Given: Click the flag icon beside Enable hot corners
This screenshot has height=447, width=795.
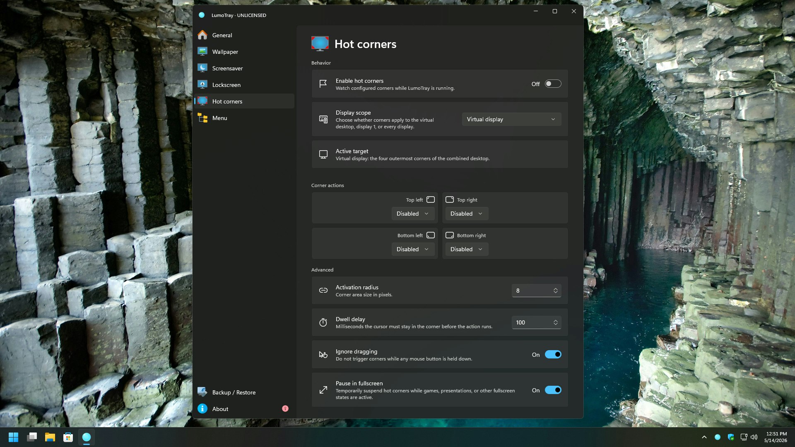Looking at the screenshot, I should point(323,84).
